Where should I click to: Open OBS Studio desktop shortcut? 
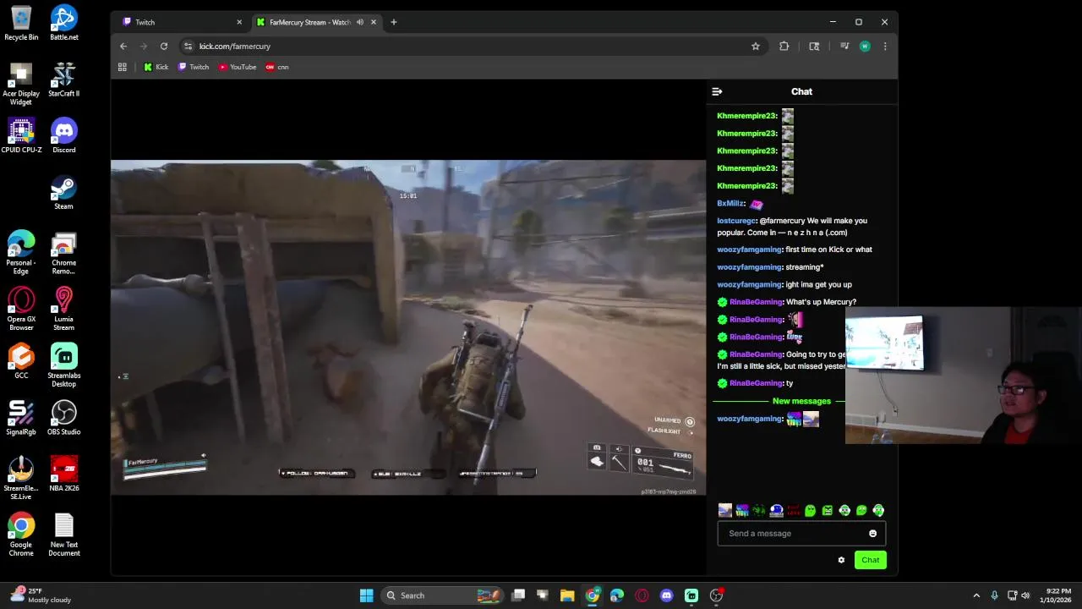(x=63, y=418)
